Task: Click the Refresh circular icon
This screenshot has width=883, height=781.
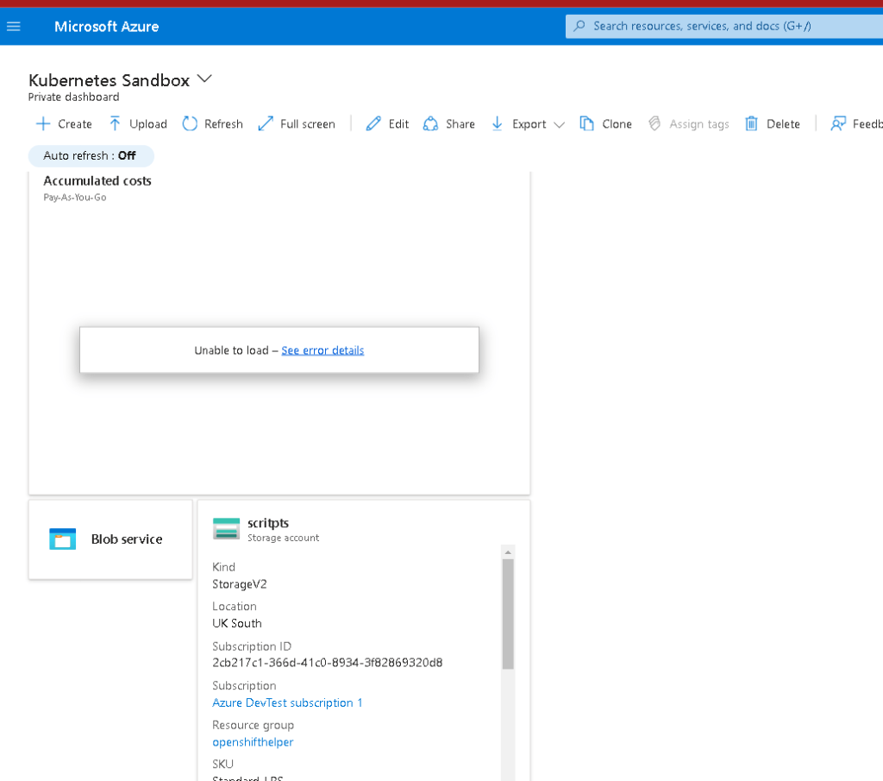Action: (190, 124)
